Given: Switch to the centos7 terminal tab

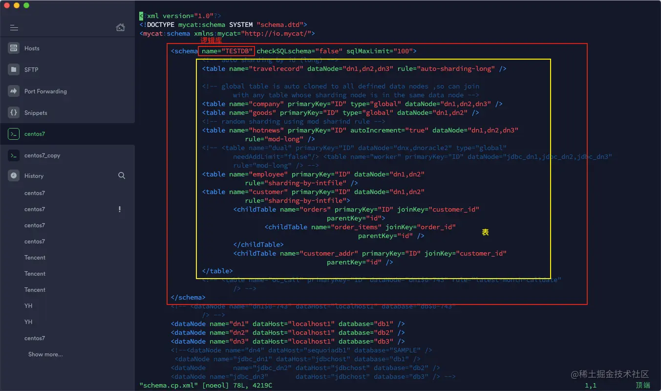Looking at the screenshot, I should [67, 134].
